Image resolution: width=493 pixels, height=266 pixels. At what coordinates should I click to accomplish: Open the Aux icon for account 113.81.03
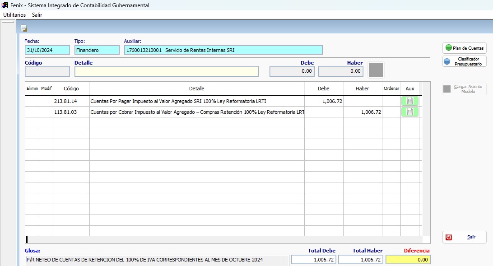click(x=409, y=112)
